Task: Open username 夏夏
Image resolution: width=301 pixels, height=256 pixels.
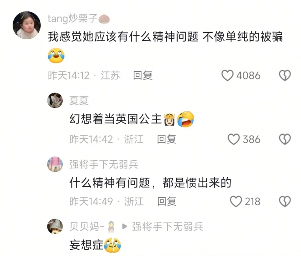Action: coord(79,100)
